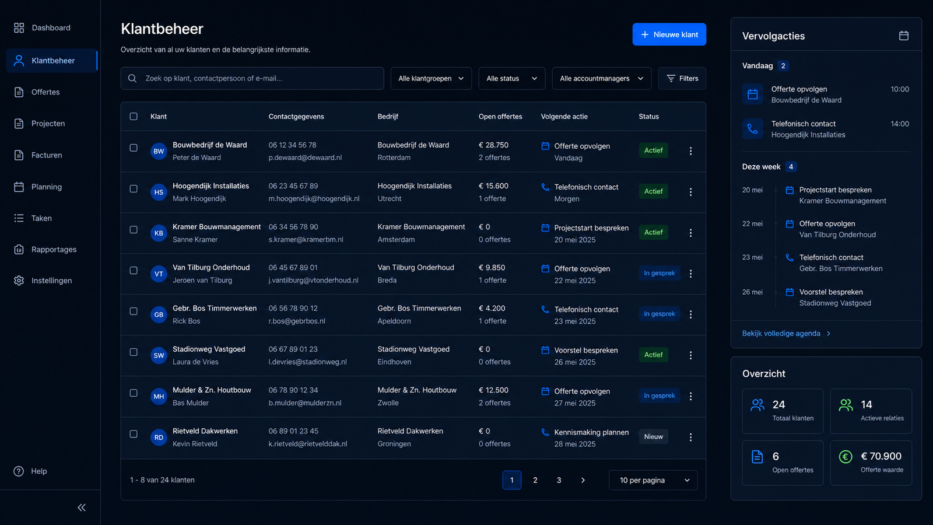This screenshot has width=933, height=525.
Task: Collapse the sidebar with double-chevron icon
Action: (x=82, y=508)
